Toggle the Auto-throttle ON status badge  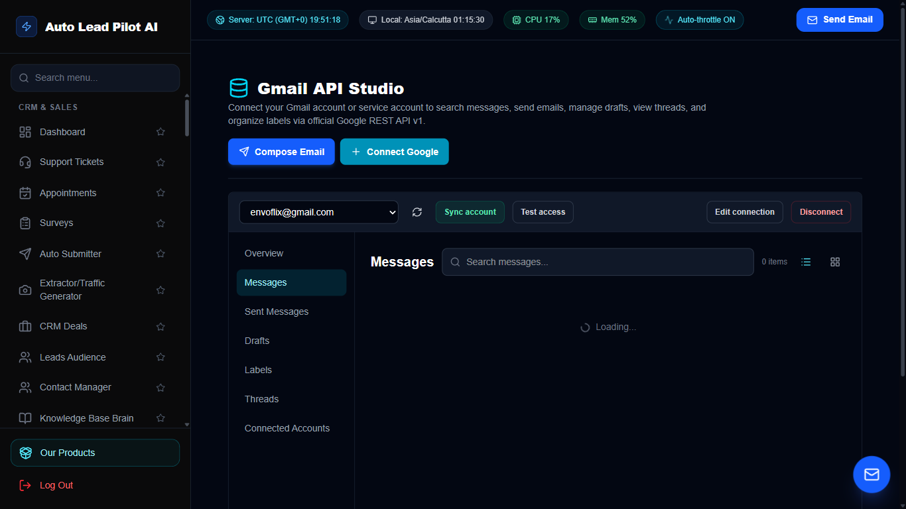click(700, 20)
